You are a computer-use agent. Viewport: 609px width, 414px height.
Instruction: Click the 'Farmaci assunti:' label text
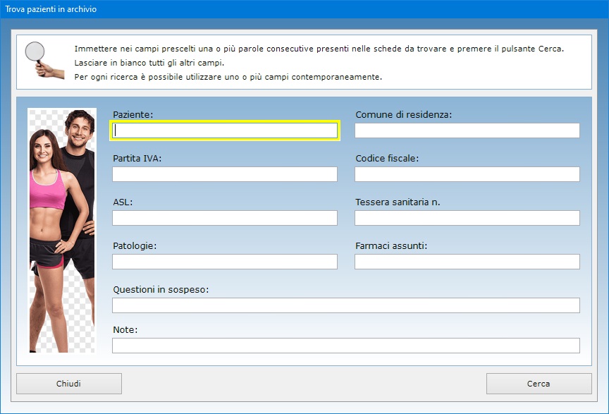coord(391,245)
